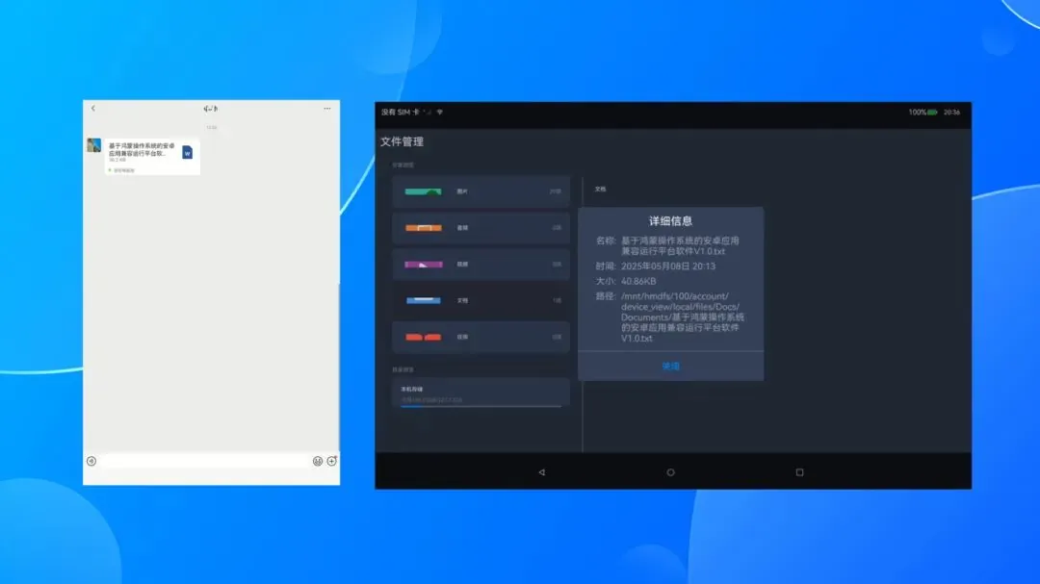
Task: Click the 没有 SIM 卡 status text
Action: [401, 112]
